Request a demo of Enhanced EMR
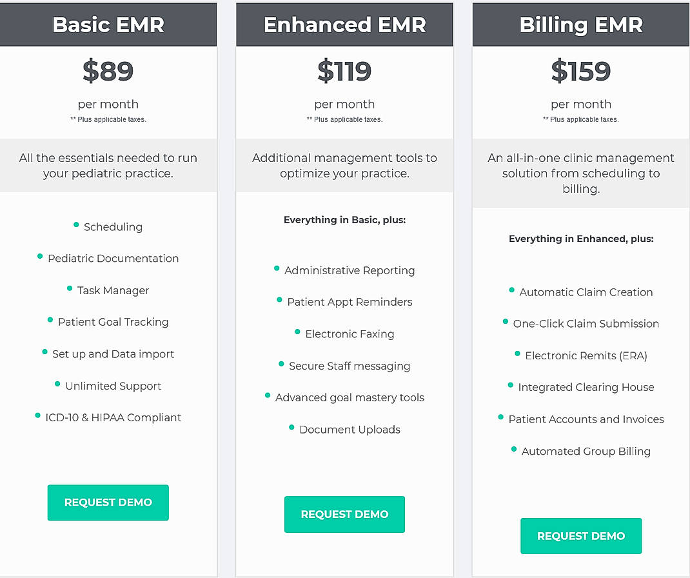The image size is (690, 578). point(344,514)
